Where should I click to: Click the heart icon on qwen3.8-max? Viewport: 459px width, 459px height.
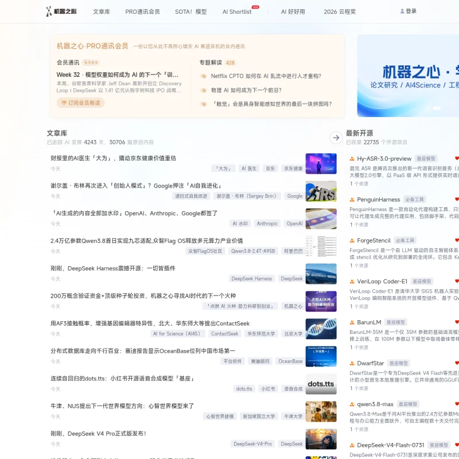[457, 404]
